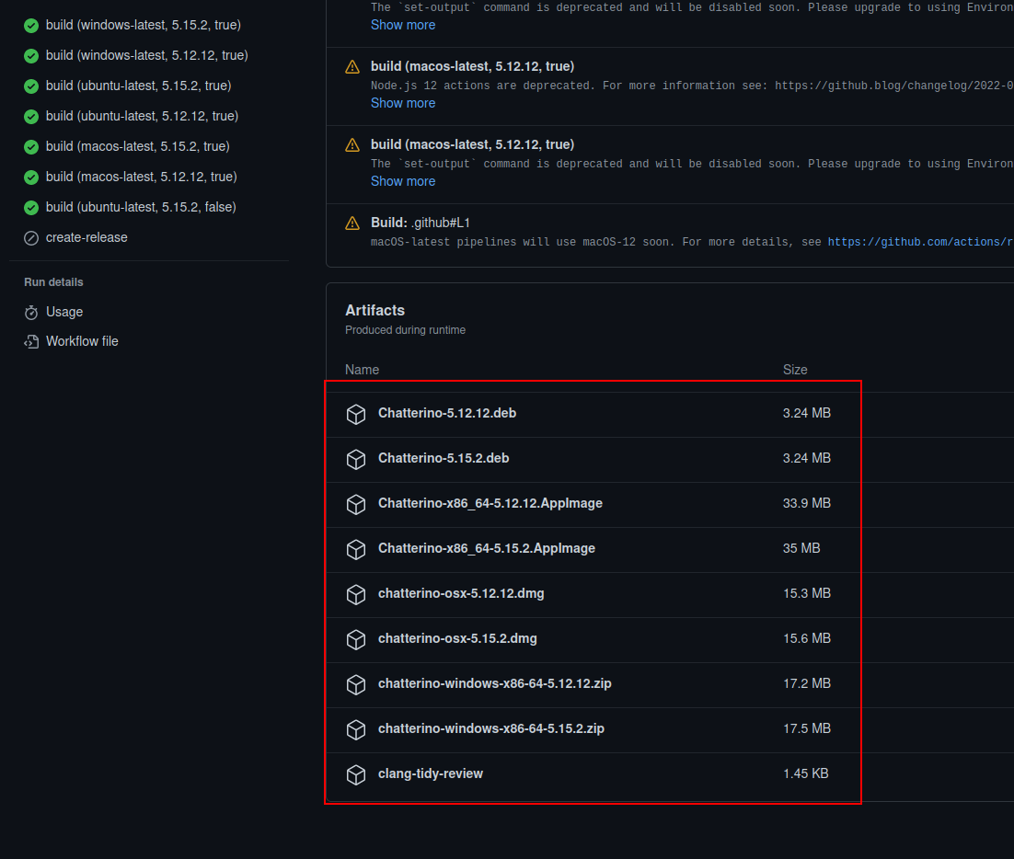Click package icon beside Chatterino-5.12.12.deb

[x=356, y=414]
